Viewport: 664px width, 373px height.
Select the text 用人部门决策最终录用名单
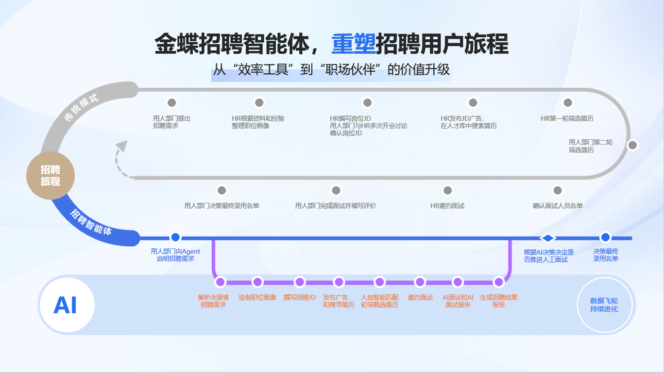(222, 206)
